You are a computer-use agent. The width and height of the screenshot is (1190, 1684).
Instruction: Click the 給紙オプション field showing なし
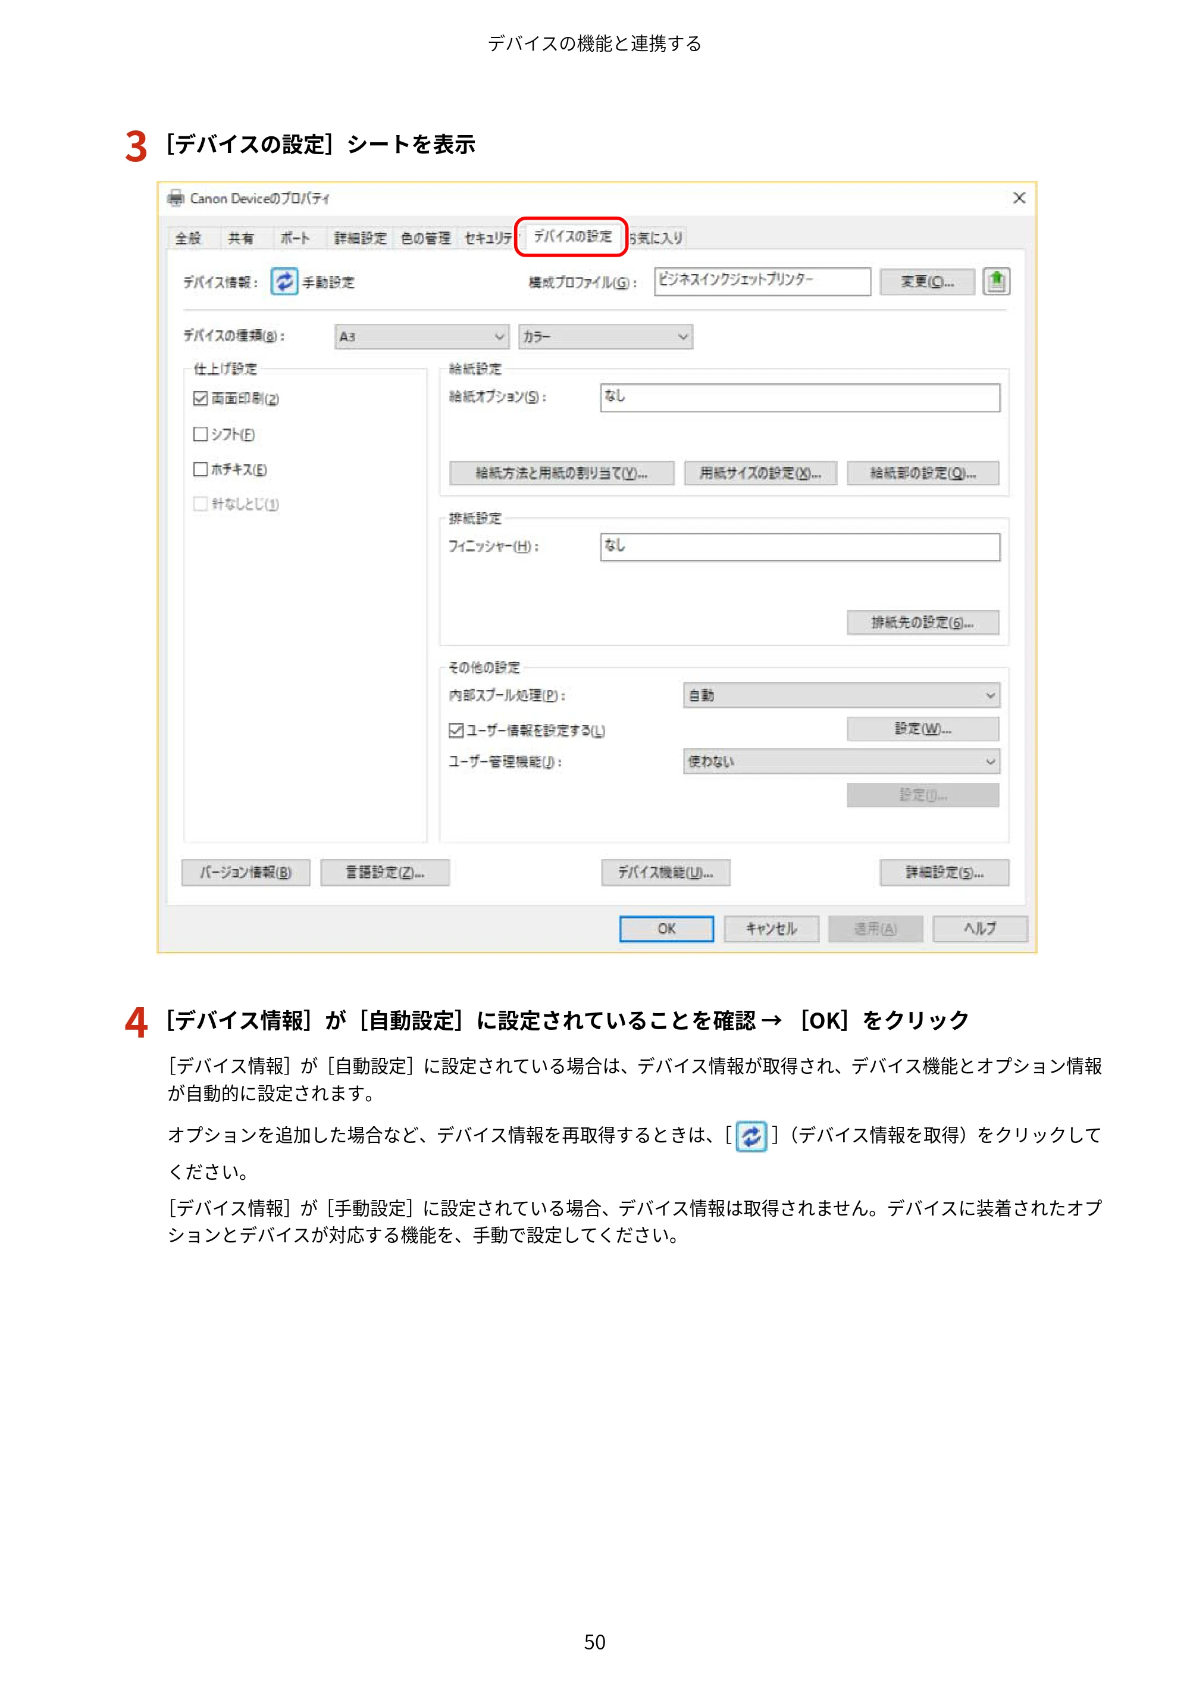(800, 398)
